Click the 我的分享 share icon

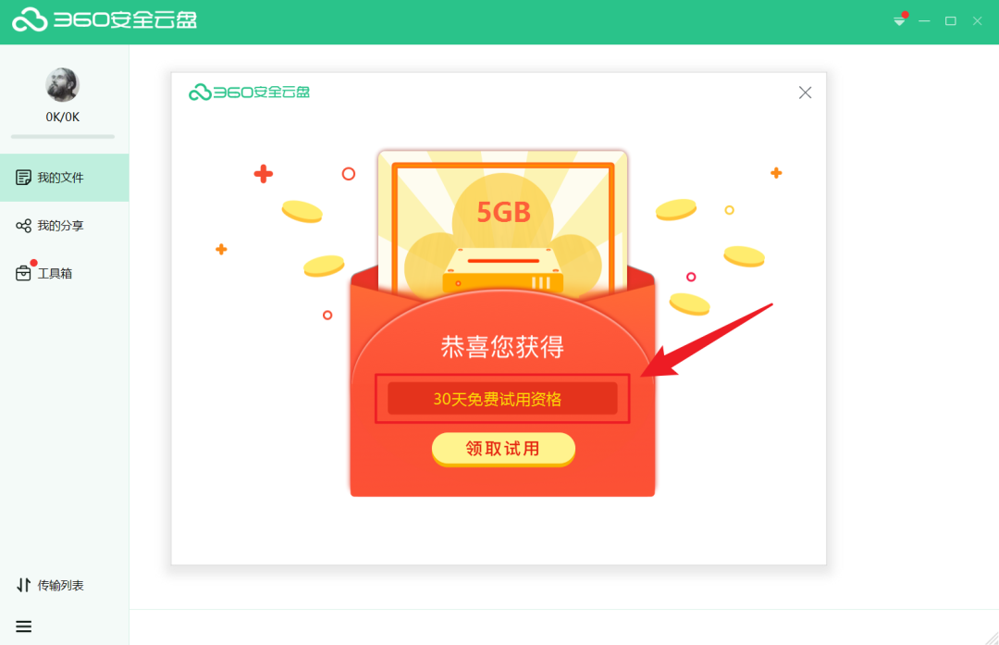(23, 226)
